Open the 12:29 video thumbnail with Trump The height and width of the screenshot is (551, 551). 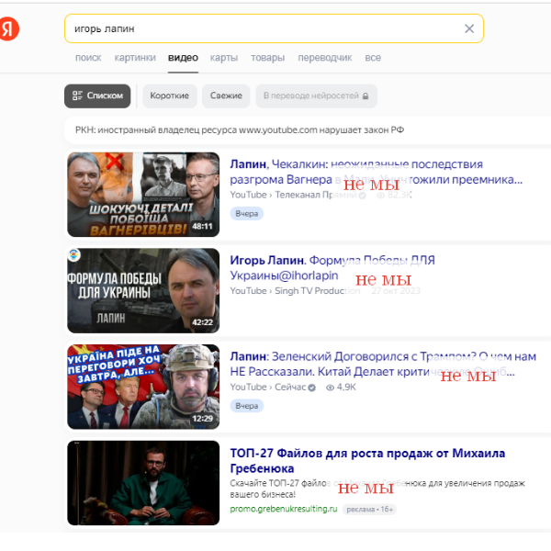pyautogui.click(x=143, y=387)
